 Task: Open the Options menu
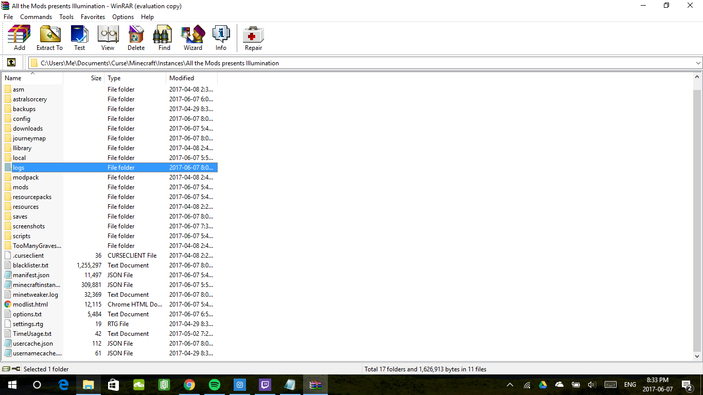pyautogui.click(x=123, y=17)
